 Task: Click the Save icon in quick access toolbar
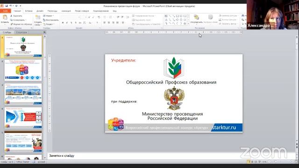6,6
